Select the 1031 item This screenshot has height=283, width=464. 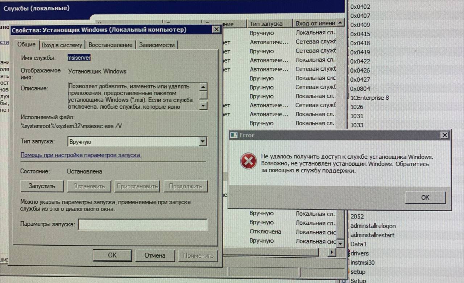coord(357,116)
